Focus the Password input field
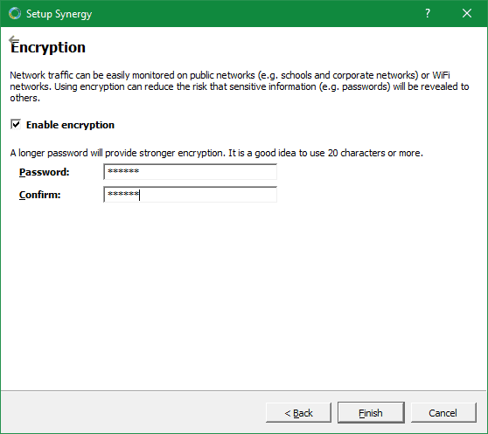 coord(190,172)
